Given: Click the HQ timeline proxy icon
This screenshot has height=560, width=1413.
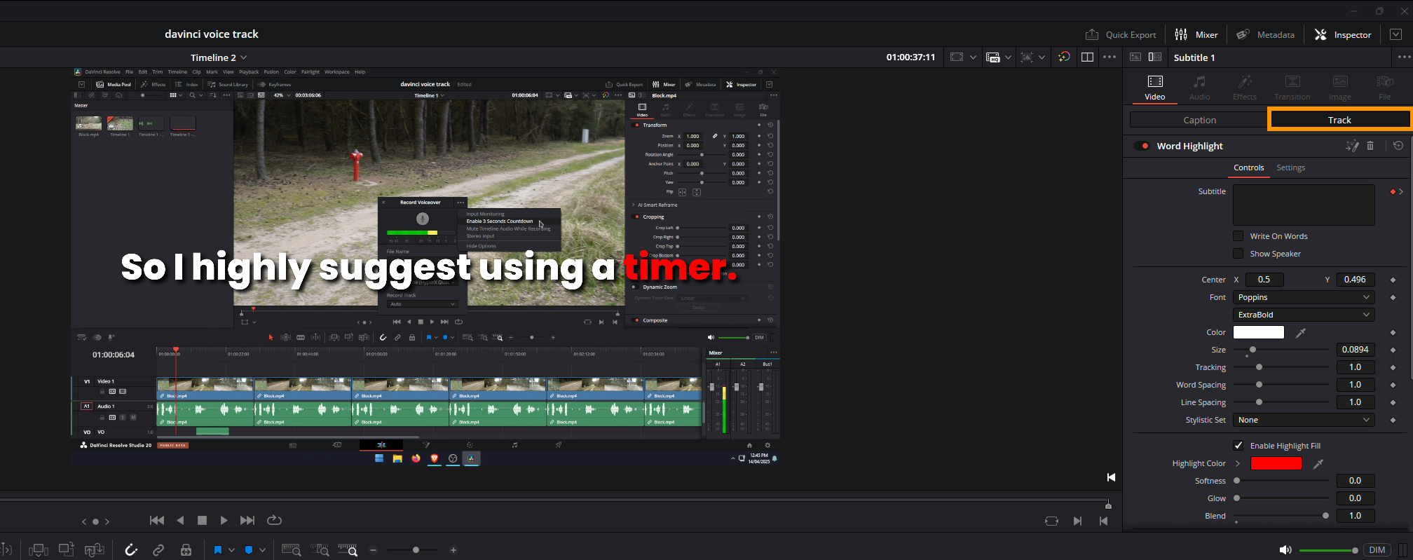Looking at the screenshot, I should (992, 57).
